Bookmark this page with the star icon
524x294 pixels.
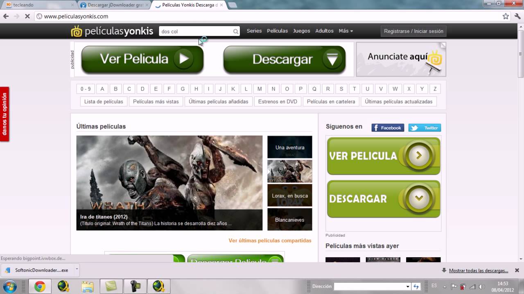(x=506, y=16)
